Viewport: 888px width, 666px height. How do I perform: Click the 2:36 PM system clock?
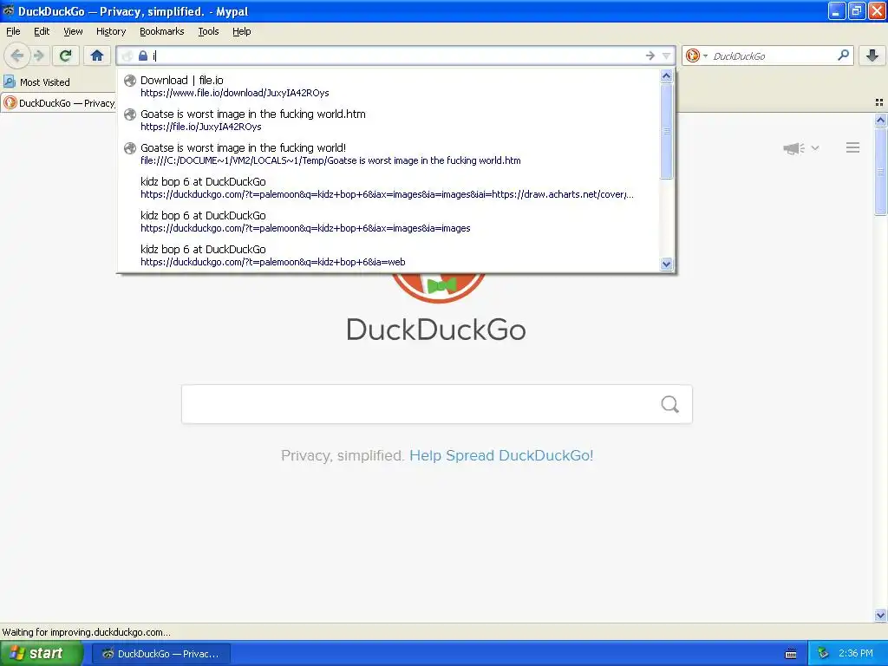(856, 653)
